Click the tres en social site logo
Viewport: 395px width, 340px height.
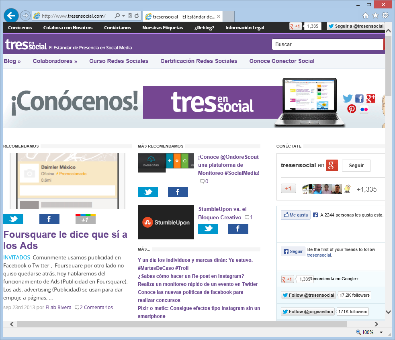point(26,45)
